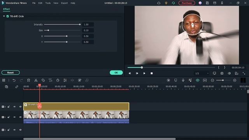Click the Purchase button
The width and height of the screenshot is (249, 140).
point(187,3)
